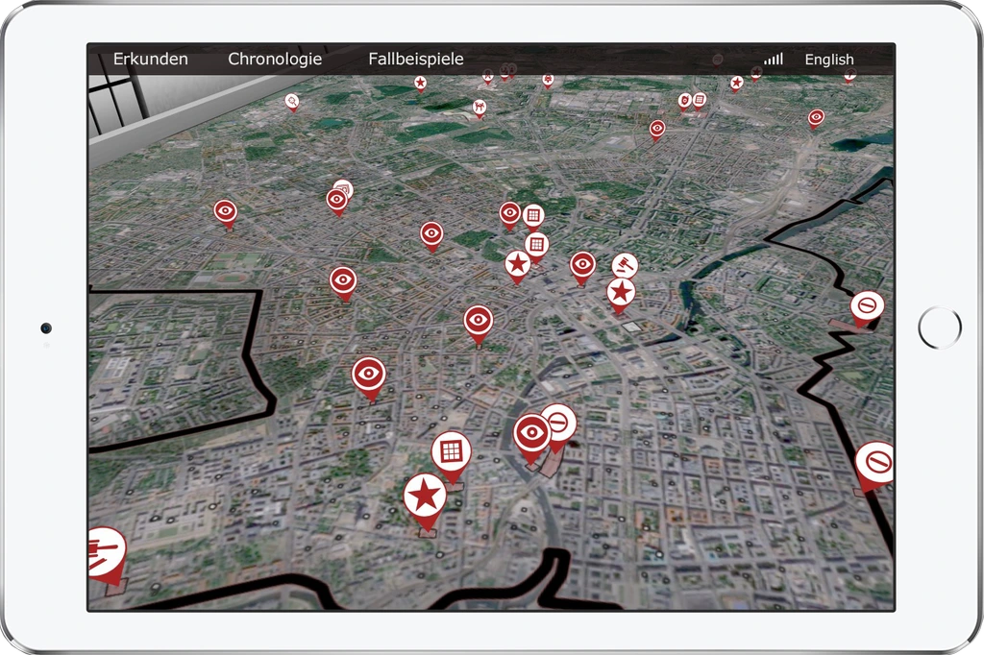Open the no-entry marker on the right map edge
The width and height of the screenshot is (984, 655).
(x=867, y=305)
